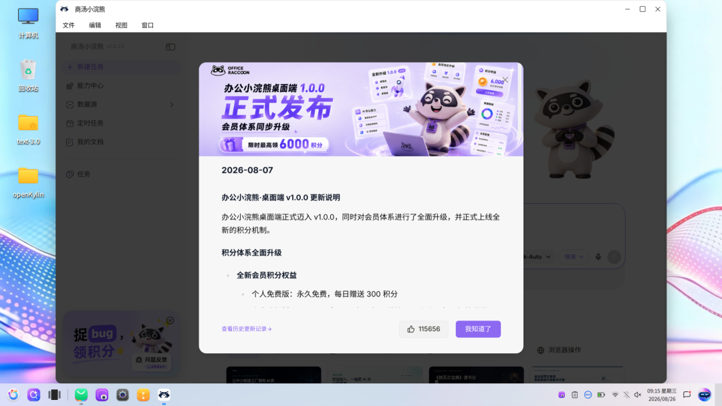Image resolution: width=722 pixels, height=406 pixels.
Task: Open the clock showing 09:15 星期三
Action: 662,395
